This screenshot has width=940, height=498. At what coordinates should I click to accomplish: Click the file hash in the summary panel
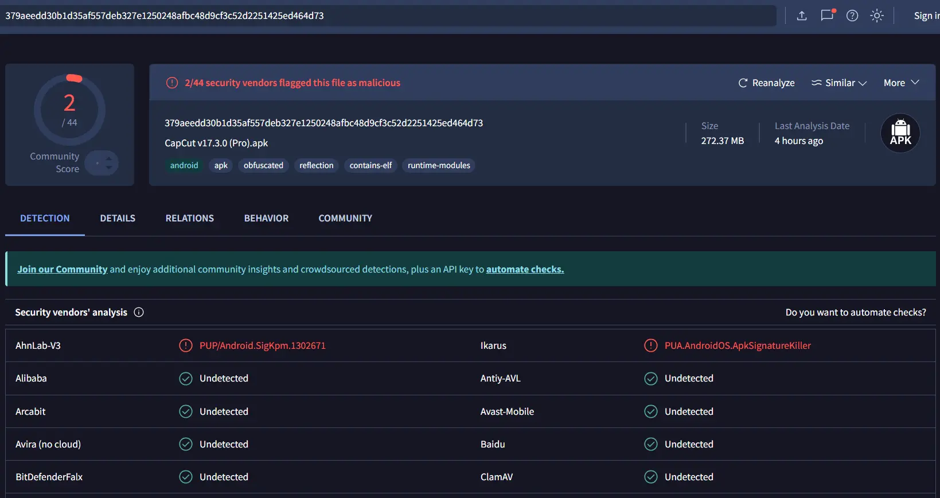click(x=323, y=123)
